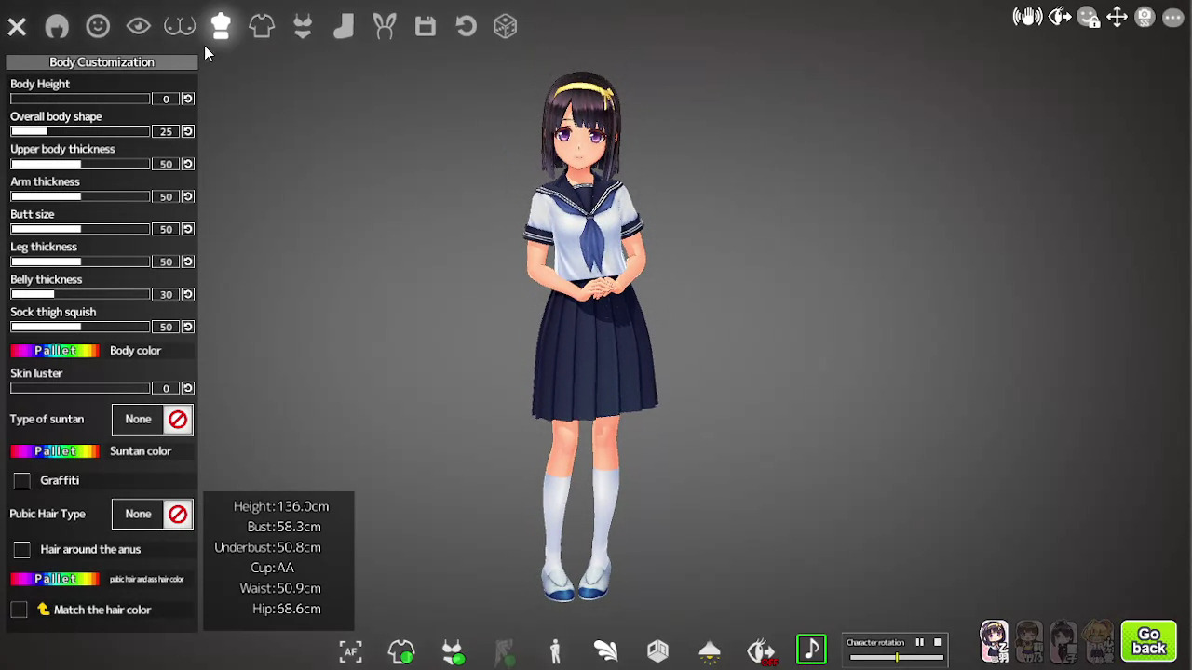The height and width of the screenshot is (670, 1192).
Task: Click the Body Customization panel header
Action: point(102,62)
